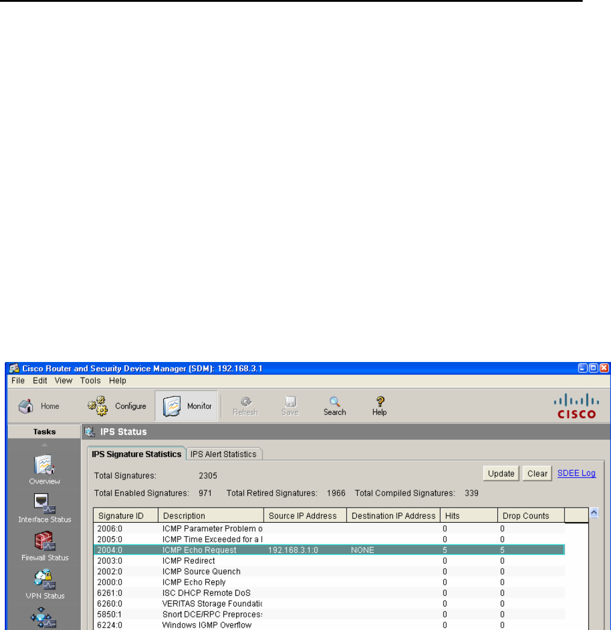The image size is (611, 630).
Task: Click the SDM title bar application icon
Action: 14,369
